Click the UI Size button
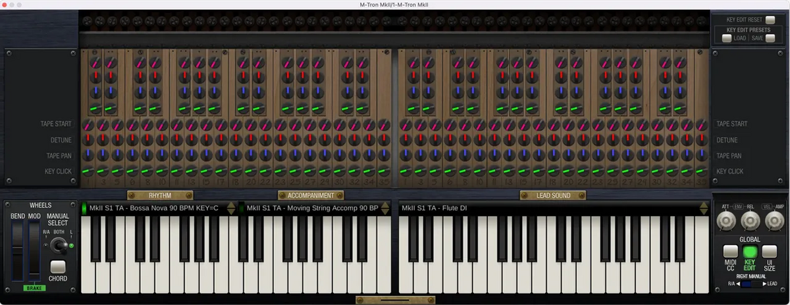 point(770,251)
